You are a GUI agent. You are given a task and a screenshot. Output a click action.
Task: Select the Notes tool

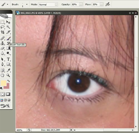3,70
